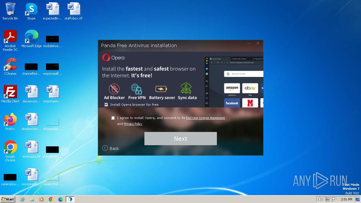Image resolution: width=361 pixels, height=203 pixels.
Task: Select the daysproce document icon
Action: pos(31,94)
